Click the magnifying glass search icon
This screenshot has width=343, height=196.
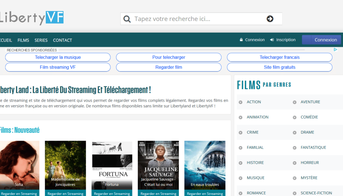coord(127,19)
